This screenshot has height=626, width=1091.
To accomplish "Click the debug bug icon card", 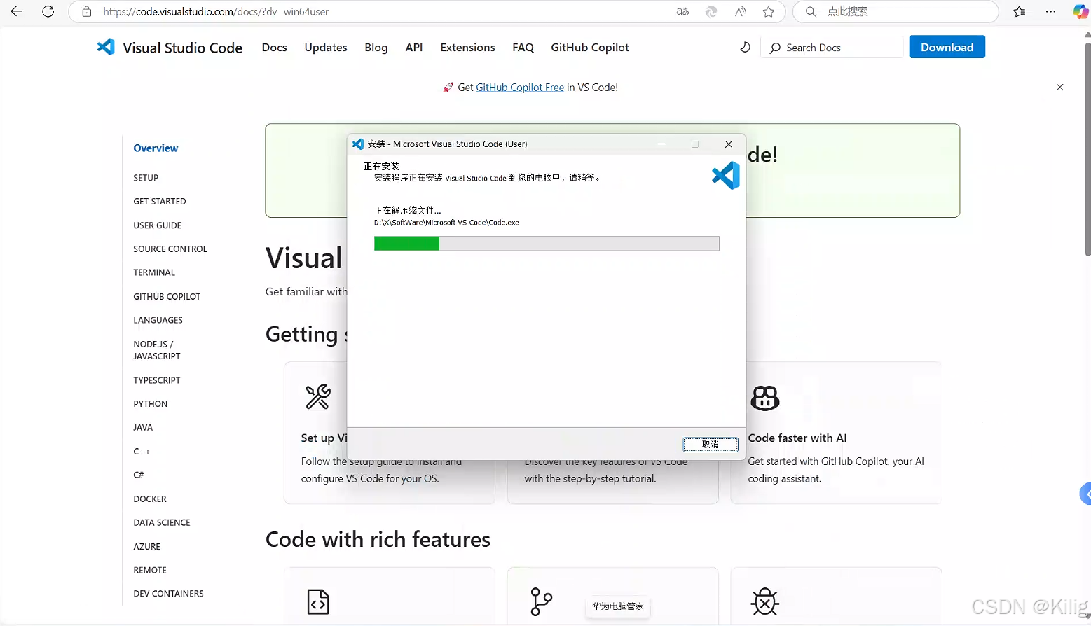I will point(764,601).
